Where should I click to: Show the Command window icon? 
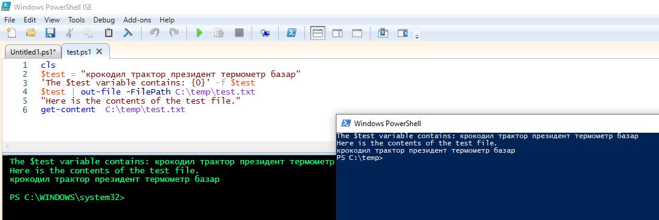tap(383, 33)
